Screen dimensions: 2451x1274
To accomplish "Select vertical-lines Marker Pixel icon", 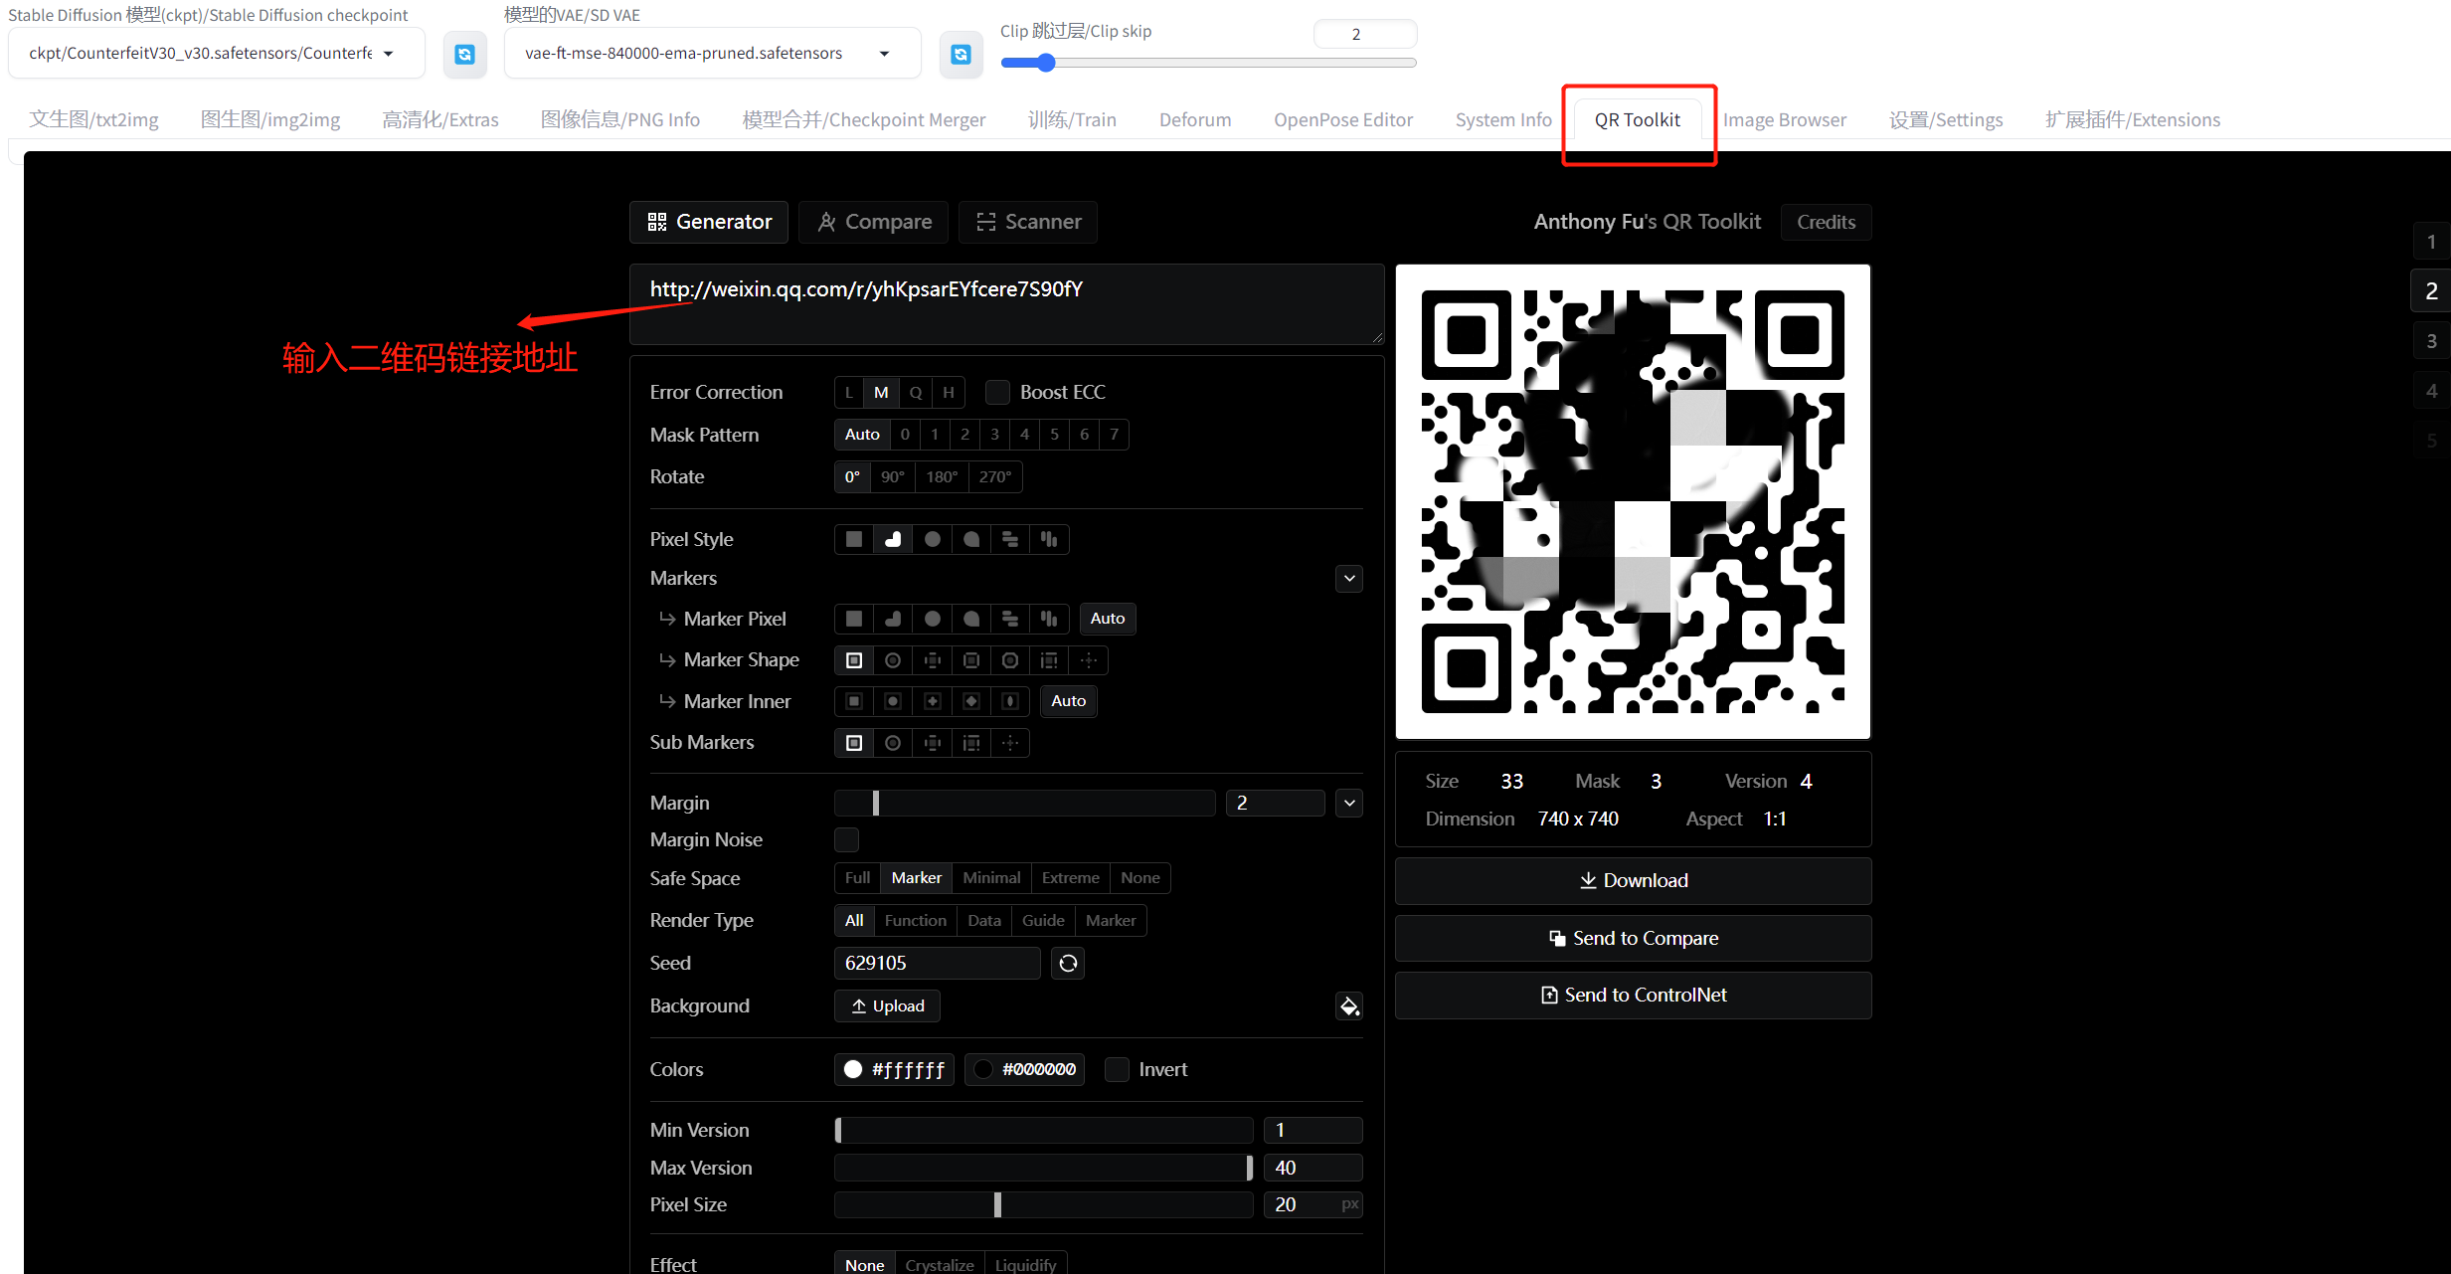I will tap(1049, 619).
